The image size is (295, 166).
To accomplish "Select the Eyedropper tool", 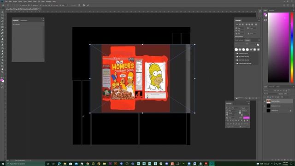I will point(2,30).
